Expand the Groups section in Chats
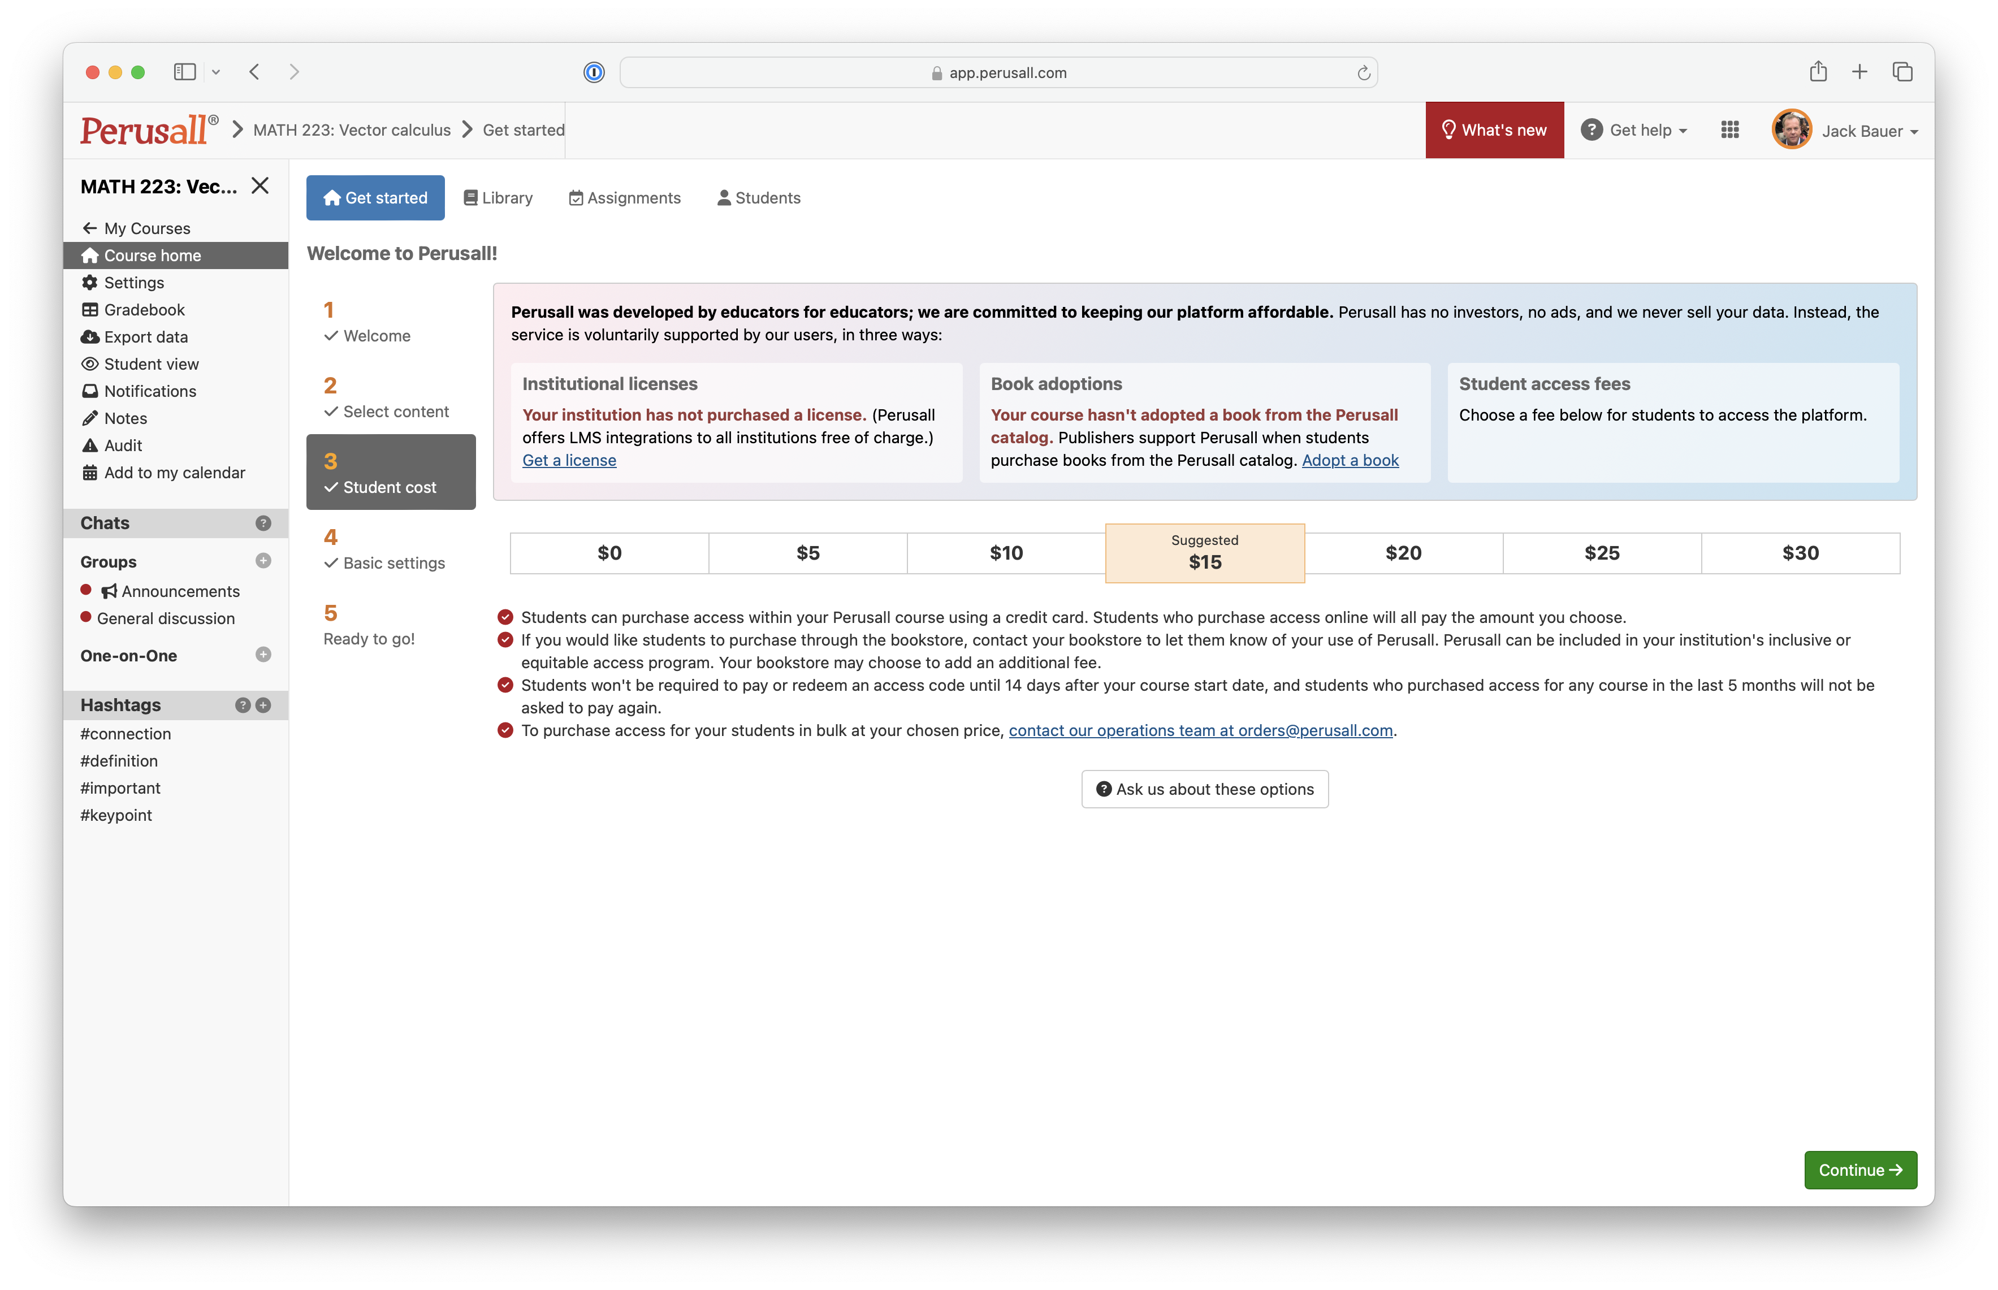The height and width of the screenshot is (1290, 1998). pos(109,561)
